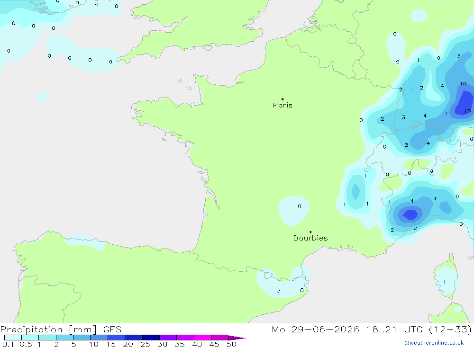Click the '50' legend scale label

coord(232,344)
